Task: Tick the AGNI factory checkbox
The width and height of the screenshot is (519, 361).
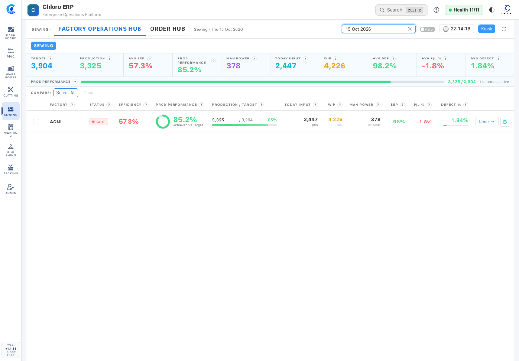Action: coord(36,122)
